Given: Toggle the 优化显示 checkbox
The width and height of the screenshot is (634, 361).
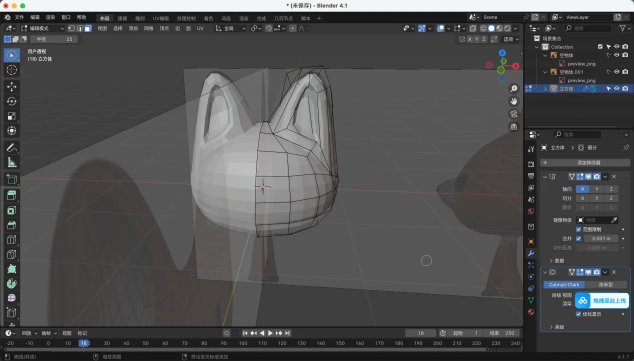Looking at the screenshot, I should pos(578,314).
